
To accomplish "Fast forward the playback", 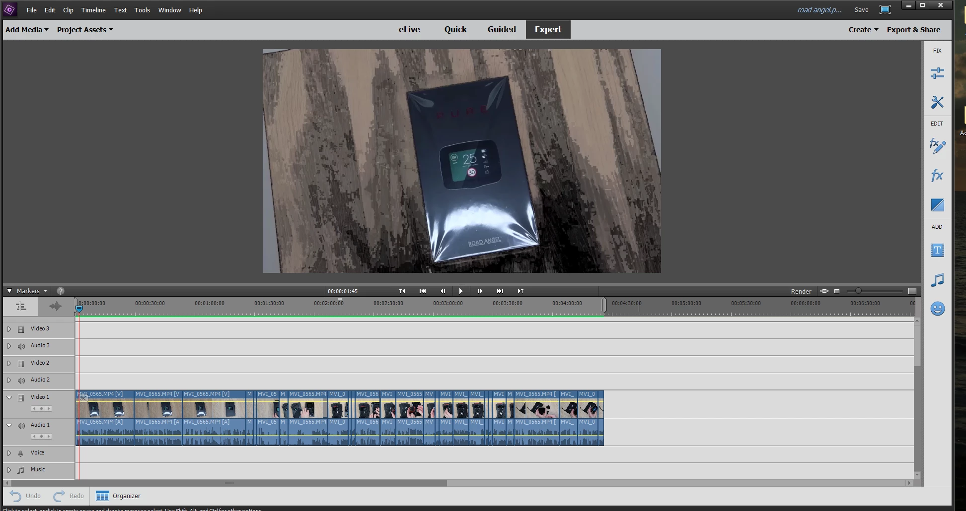I will pos(500,291).
